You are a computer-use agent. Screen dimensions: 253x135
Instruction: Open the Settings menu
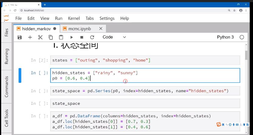pyautogui.click(x=107, y=18)
